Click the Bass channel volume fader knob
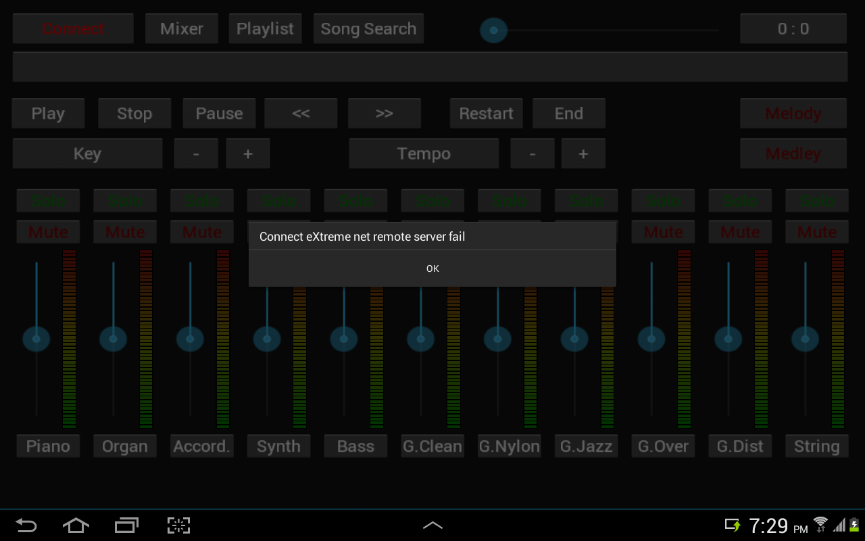This screenshot has width=865, height=541. tap(344, 338)
